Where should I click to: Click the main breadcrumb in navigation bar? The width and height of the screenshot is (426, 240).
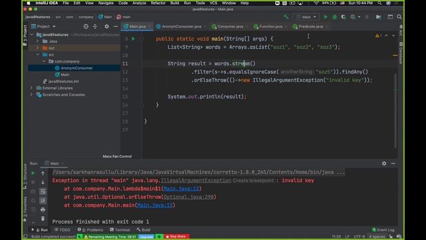pos(123,17)
